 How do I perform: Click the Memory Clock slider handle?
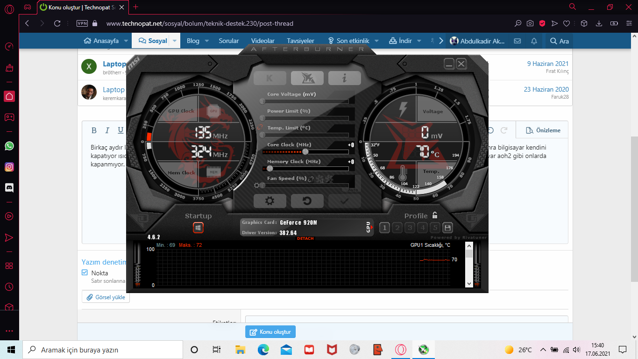tap(270, 168)
